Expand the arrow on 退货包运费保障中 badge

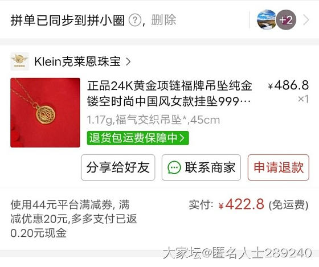pos(182,138)
